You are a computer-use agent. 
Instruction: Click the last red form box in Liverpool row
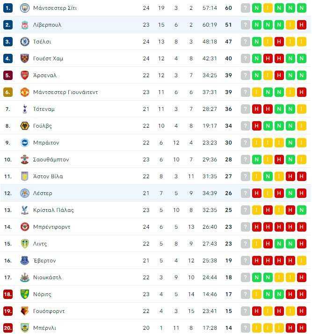click(301, 25)
